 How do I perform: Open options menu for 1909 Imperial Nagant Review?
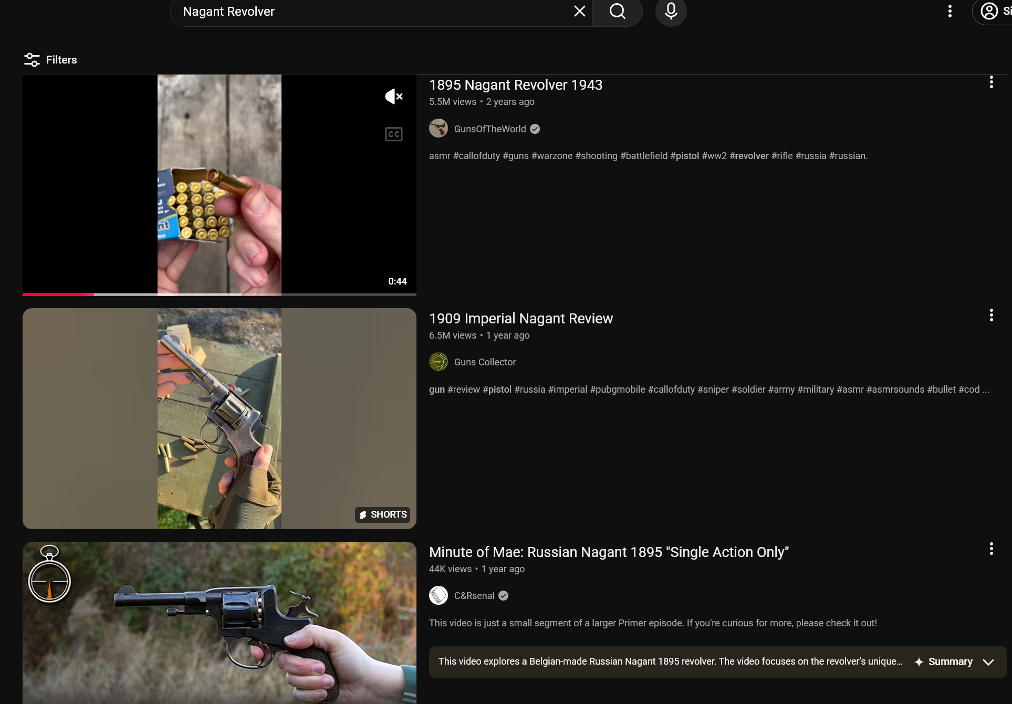991,315
